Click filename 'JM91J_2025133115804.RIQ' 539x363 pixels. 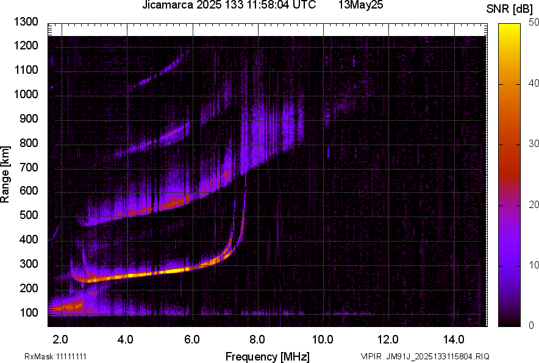point(438,356)
